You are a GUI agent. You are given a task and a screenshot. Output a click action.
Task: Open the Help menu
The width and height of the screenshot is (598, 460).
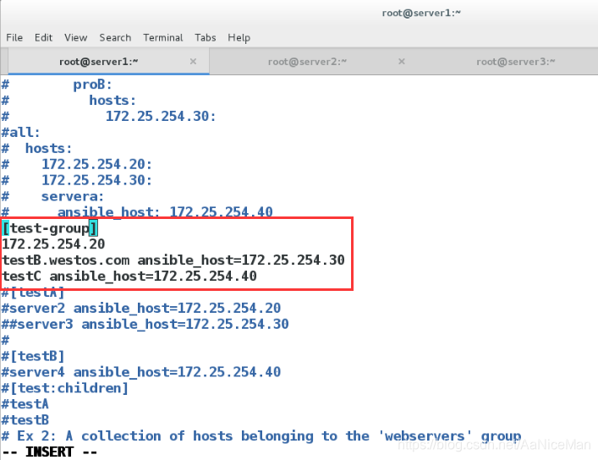239,38
